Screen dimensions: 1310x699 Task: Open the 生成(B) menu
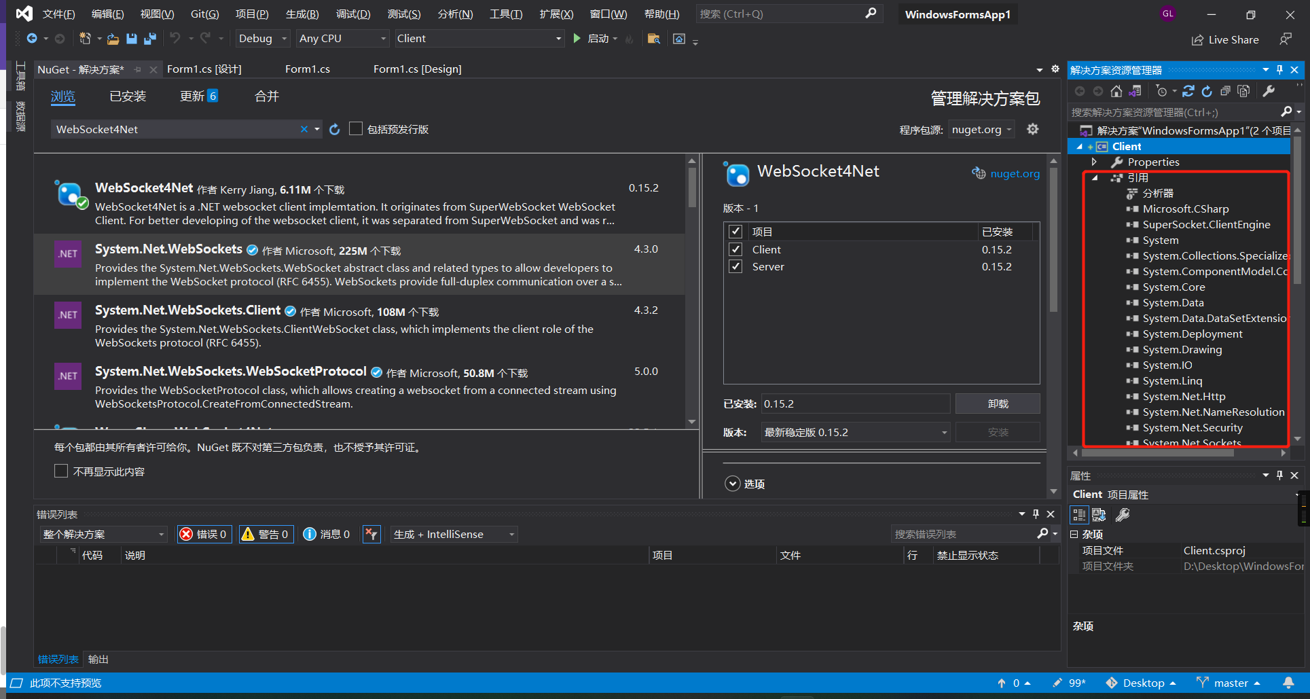(x=302, y=14)
